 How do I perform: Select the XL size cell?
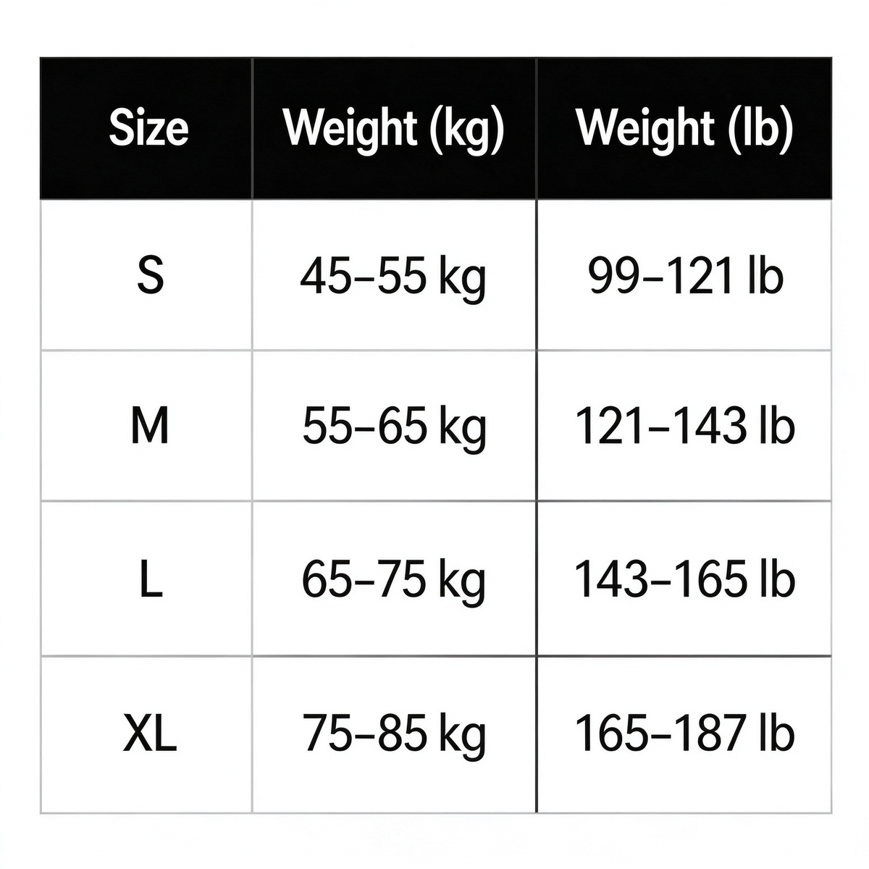pyautogui.click(x=146, y=734)
